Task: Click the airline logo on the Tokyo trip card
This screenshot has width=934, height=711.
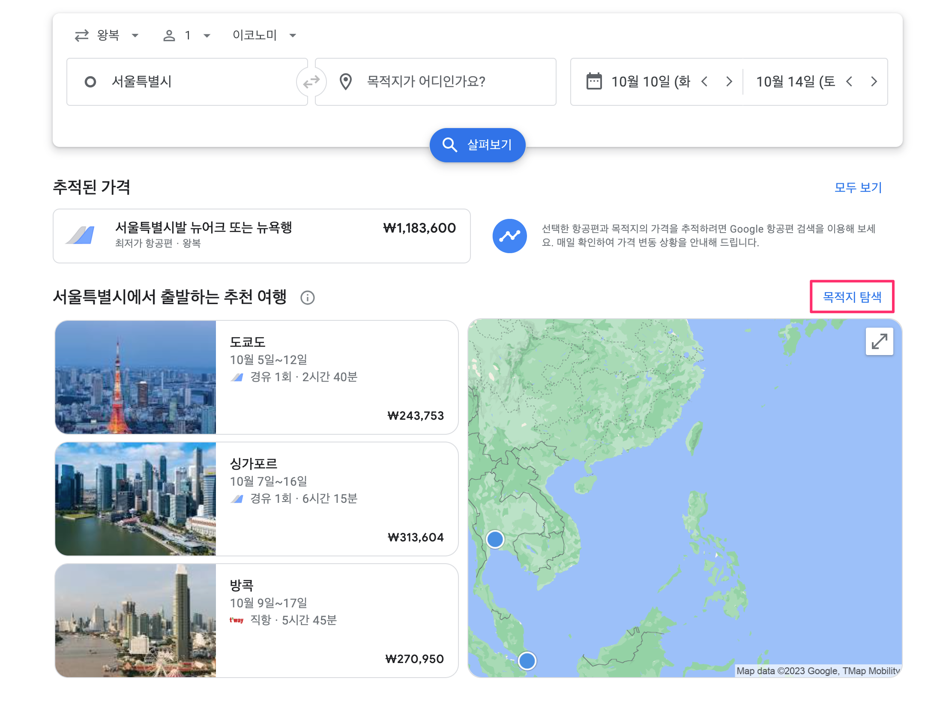Action: click(x=236, y=377)
